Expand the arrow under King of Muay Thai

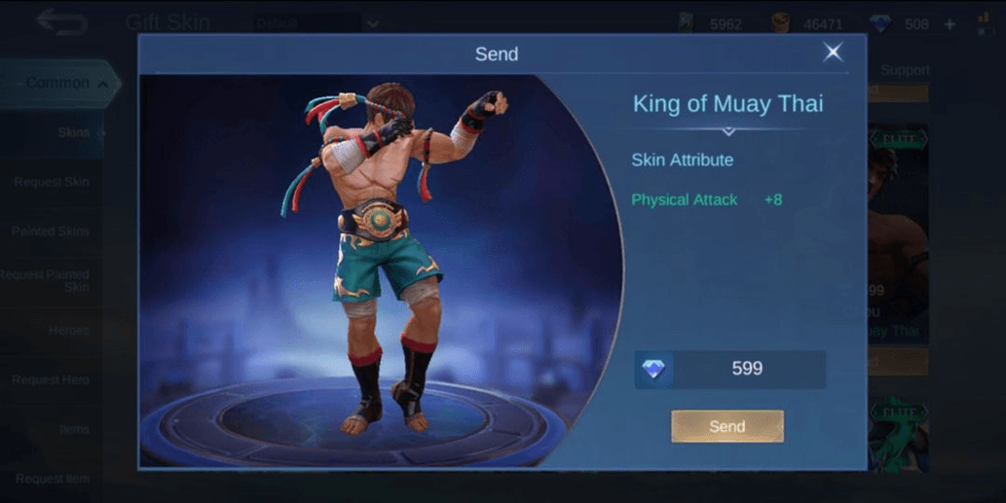728,130
